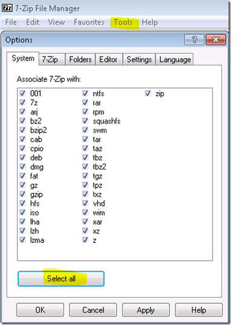The width and height of the screenshot is (231, 325).
Task: Click the Help button at the dialog bottom
Action: tap(199, 310)
